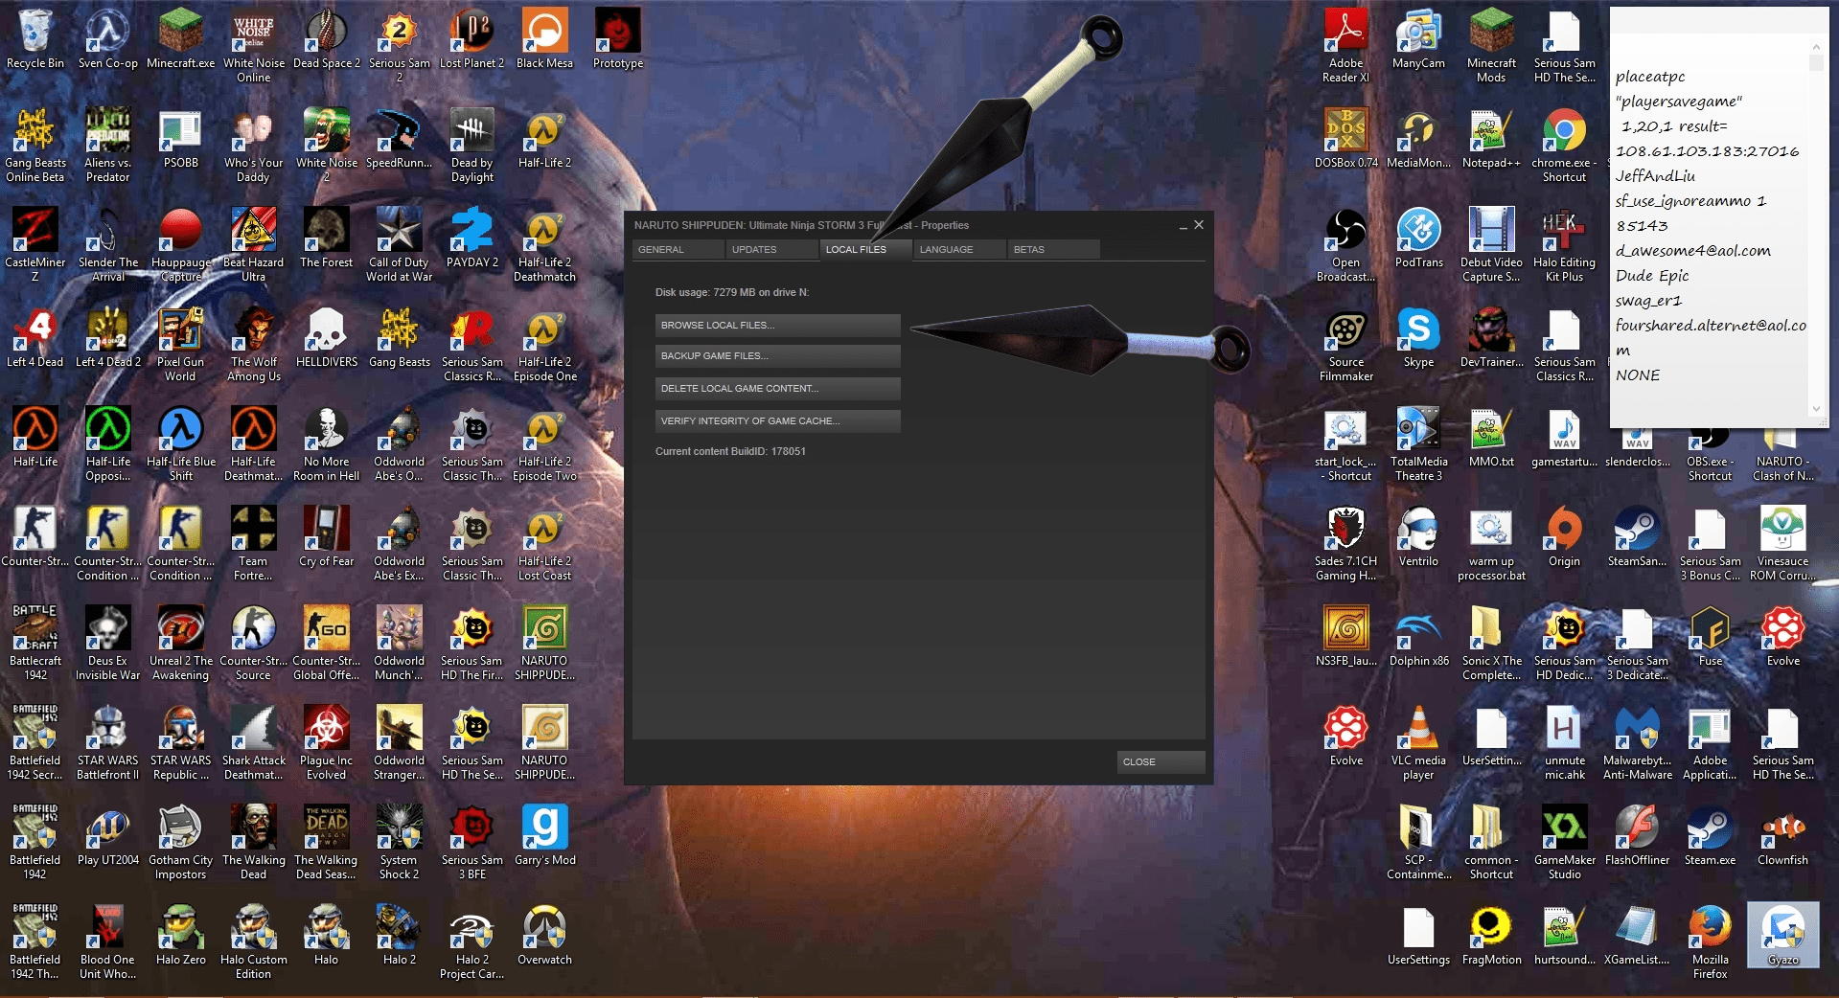
Task: Click the Open Broadcaster icon
Action: coord(1346,244)
